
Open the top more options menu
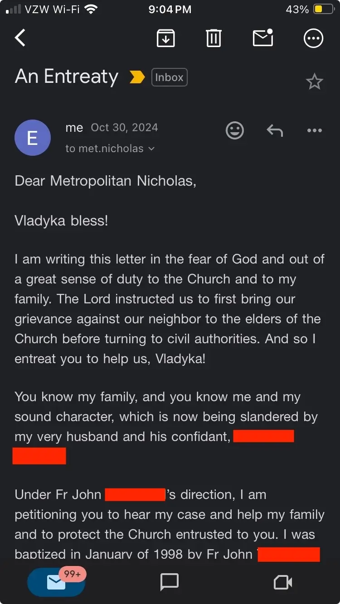click(x=313, y=38)
